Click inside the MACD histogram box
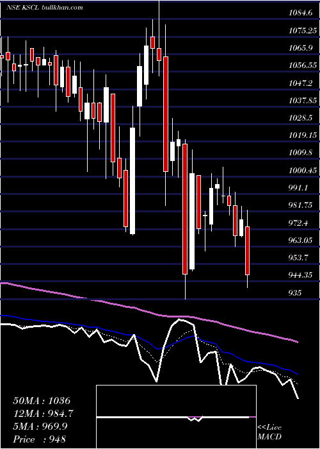This screenshot has height=449, width=320. [x=176, y=417]
